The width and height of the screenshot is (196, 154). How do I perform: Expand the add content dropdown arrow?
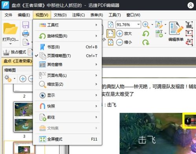click(165, 33)
